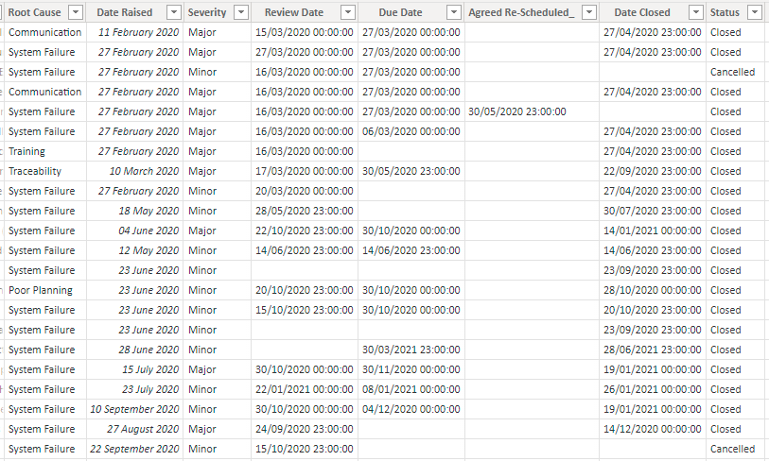
Task: Open the Agreed Re-Scheduled_ column filter dropdown
Action: [x=589, y=12]
